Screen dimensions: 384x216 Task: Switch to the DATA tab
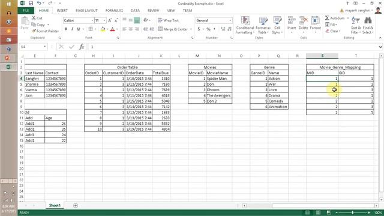[135, 11]
